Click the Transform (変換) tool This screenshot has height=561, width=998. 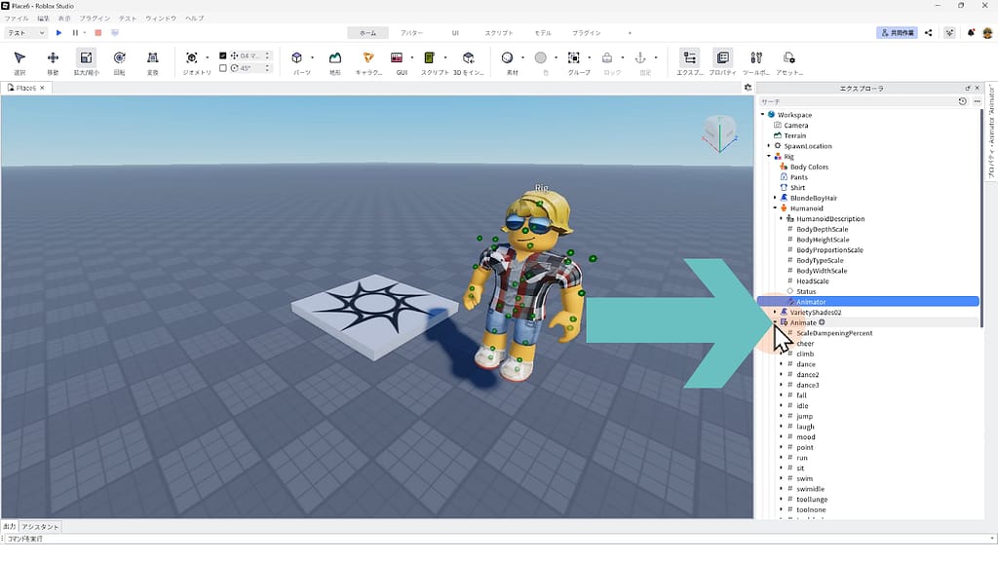click(x=152, y=61)
